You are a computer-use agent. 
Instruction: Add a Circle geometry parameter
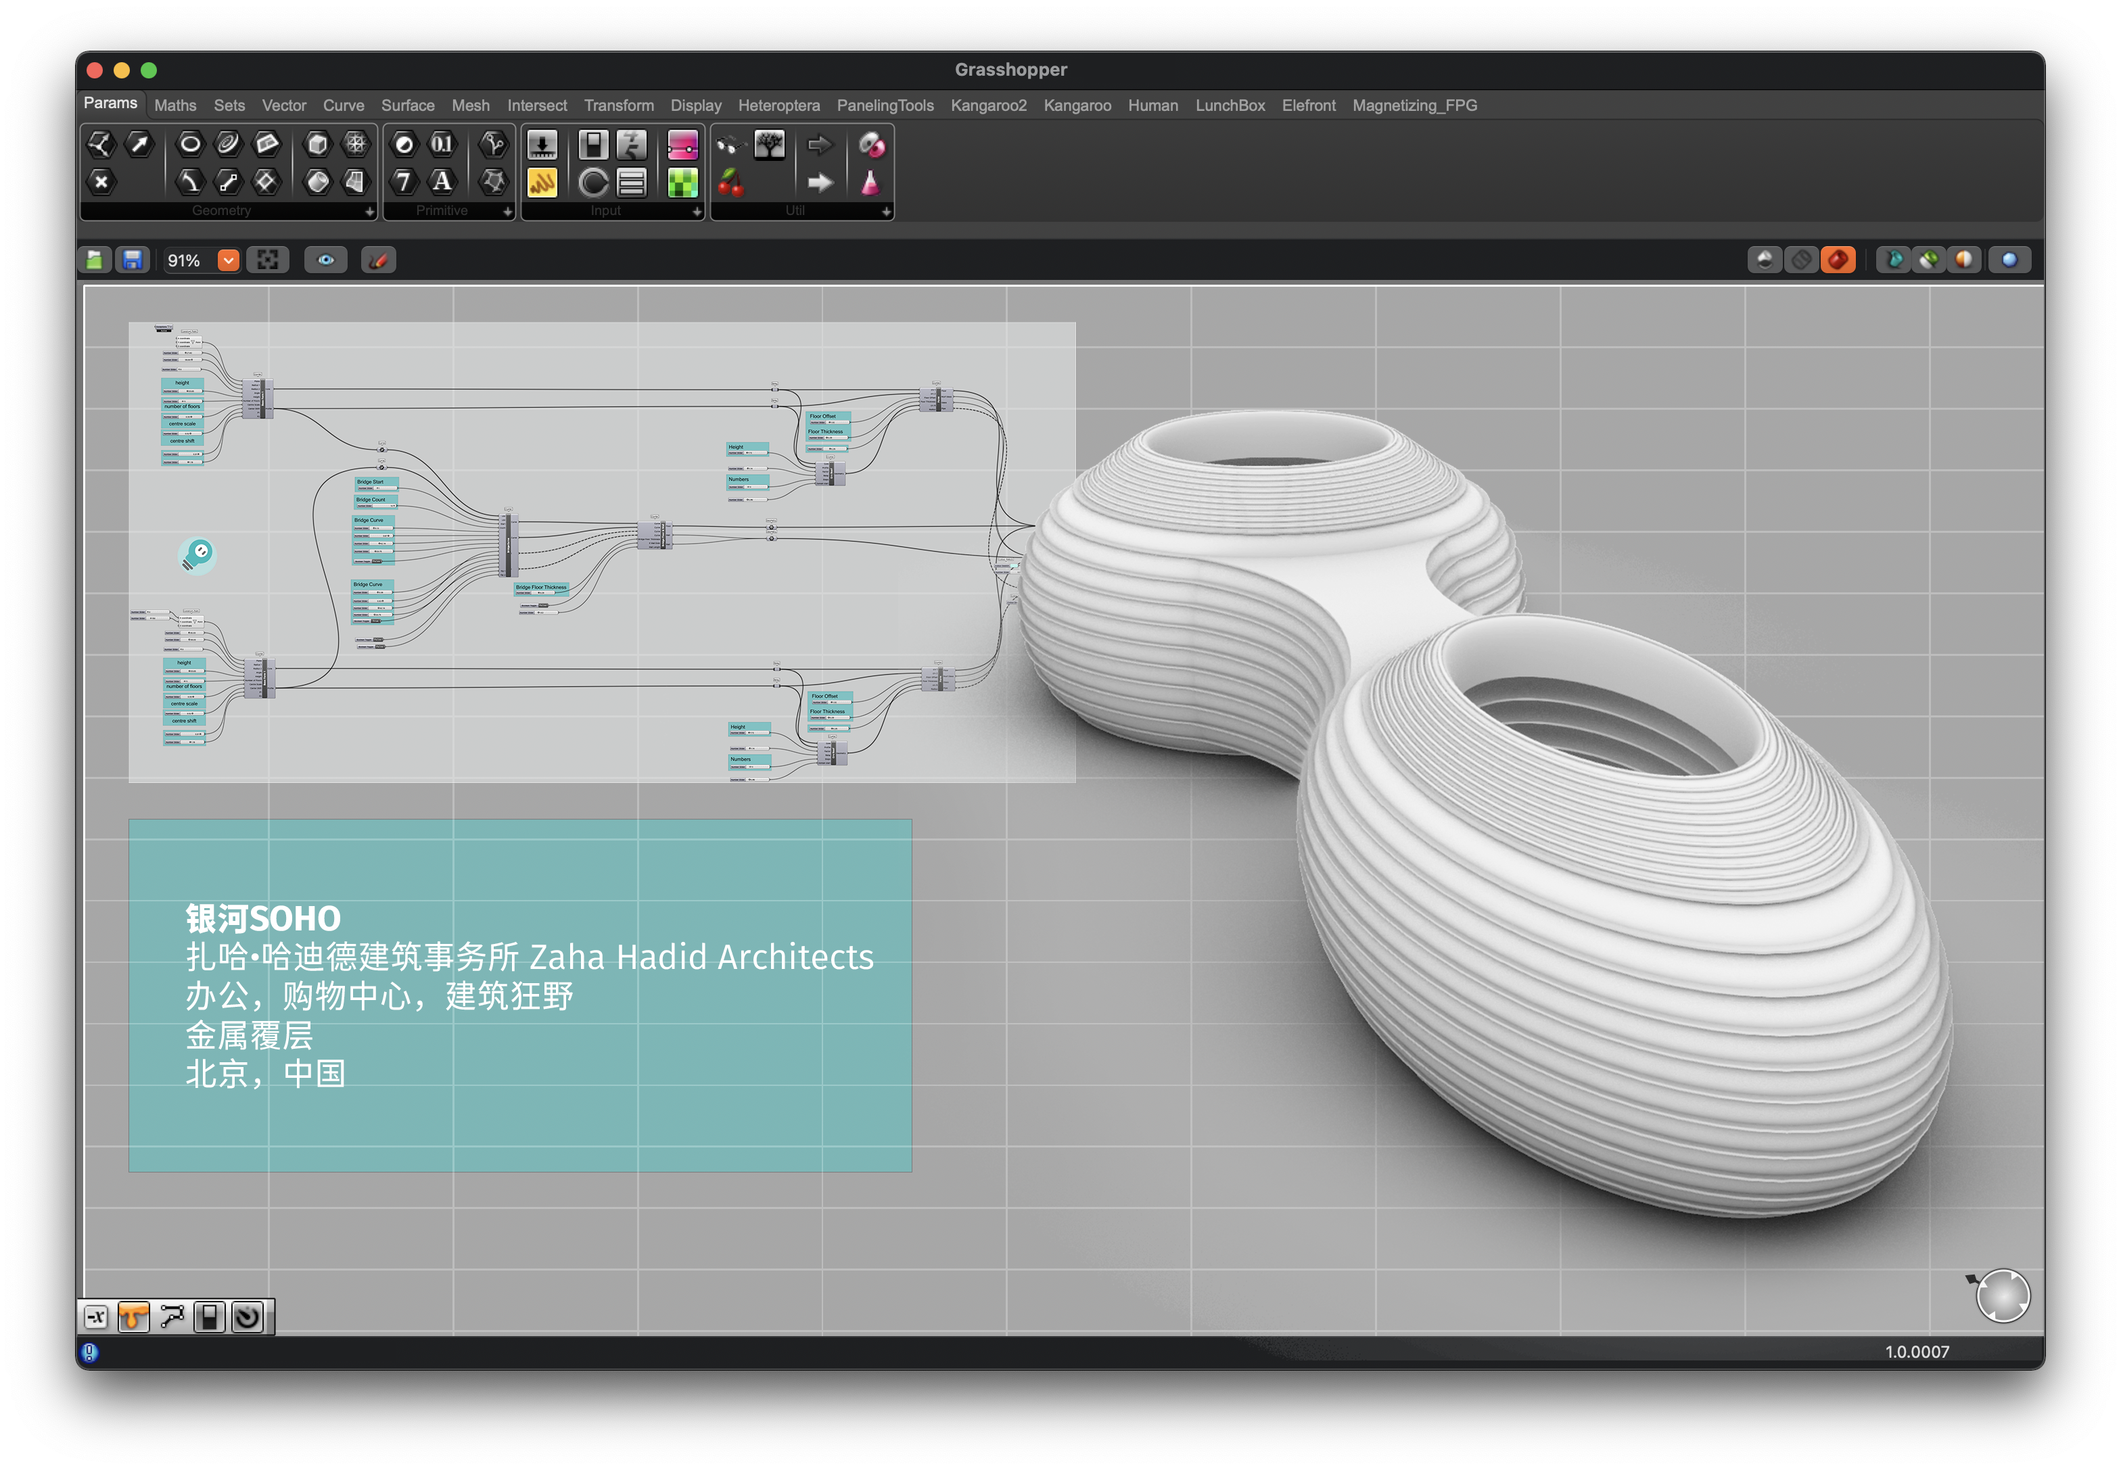[x=190, y=145]
